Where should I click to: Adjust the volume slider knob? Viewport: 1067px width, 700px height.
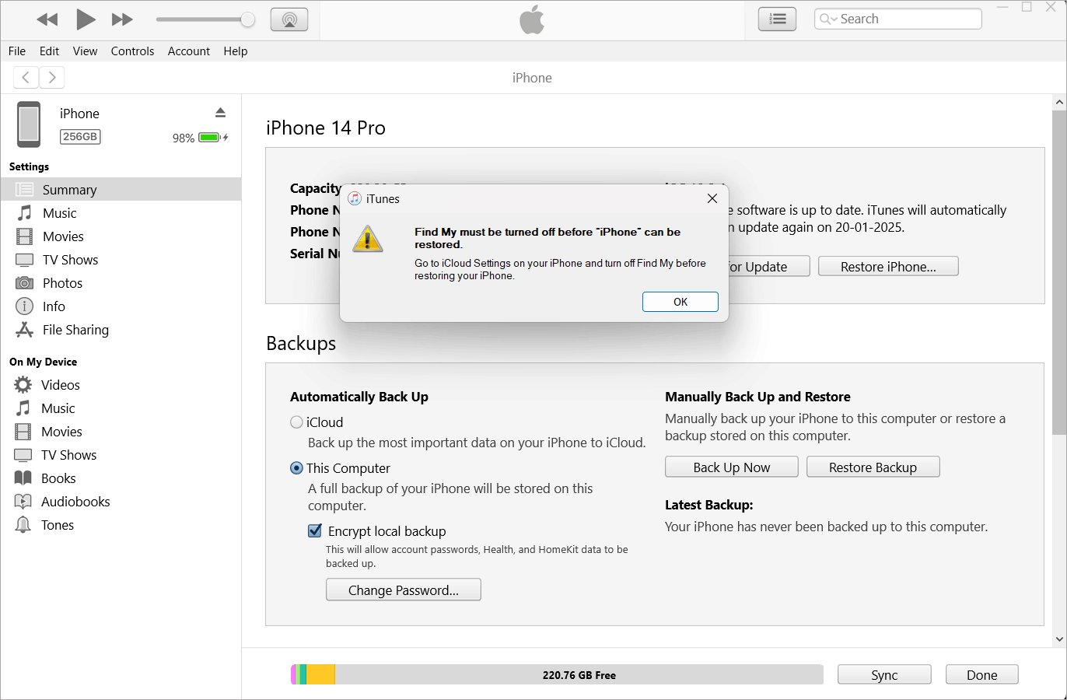(248, 19)
